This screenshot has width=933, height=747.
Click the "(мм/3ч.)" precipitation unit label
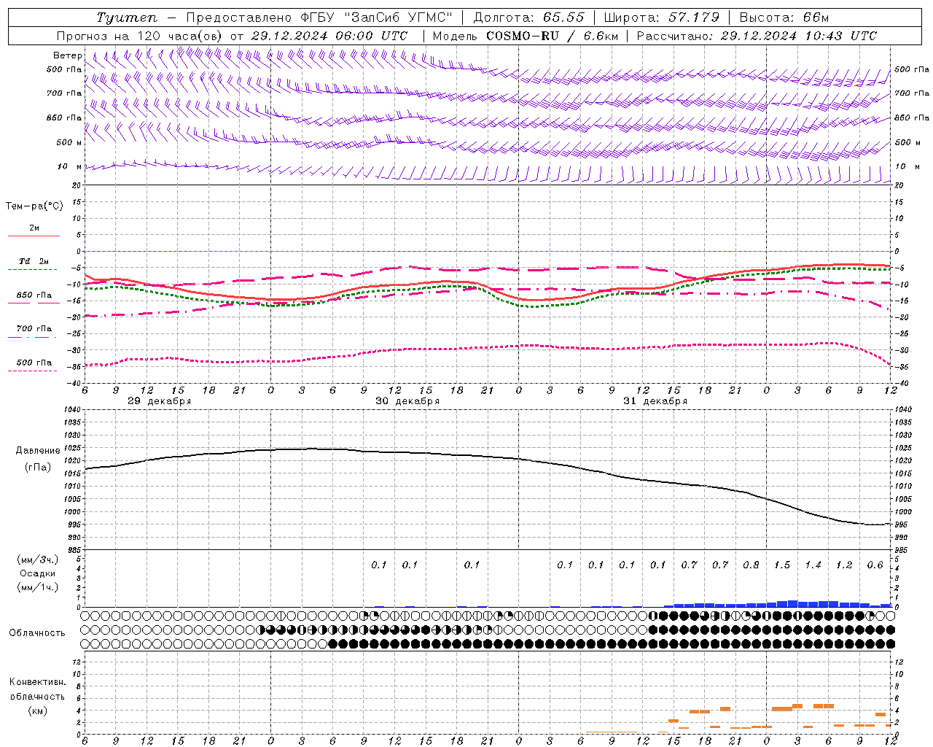click(x=37, y=560)
